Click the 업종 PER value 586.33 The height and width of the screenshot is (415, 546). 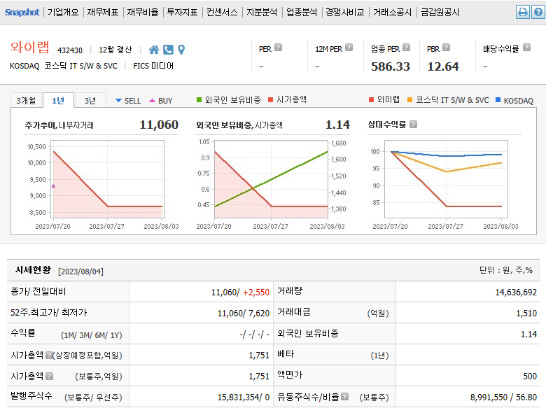(x=391, y=66)
